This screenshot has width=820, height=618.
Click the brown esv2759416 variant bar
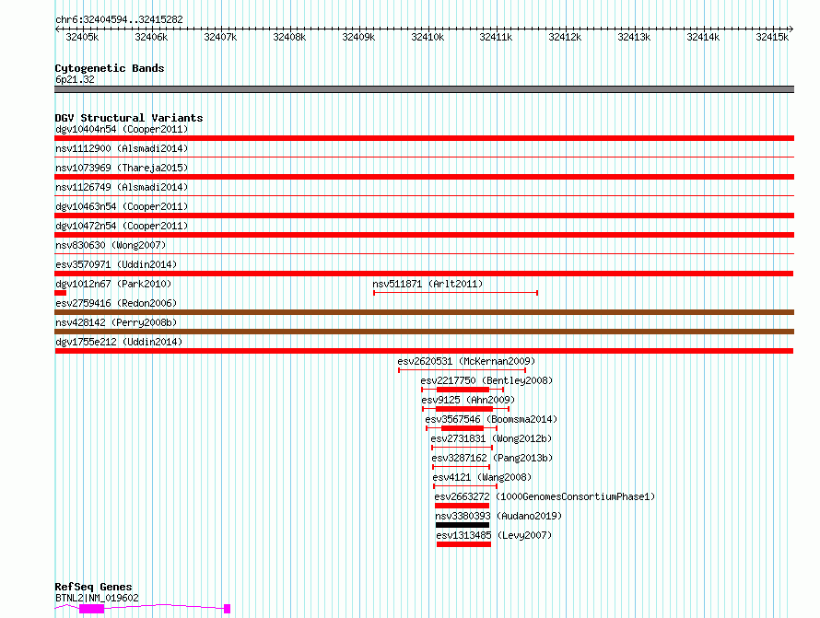pos(424,312)
